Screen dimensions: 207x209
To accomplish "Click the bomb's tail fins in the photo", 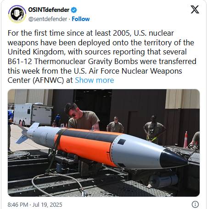I will 25,132.
